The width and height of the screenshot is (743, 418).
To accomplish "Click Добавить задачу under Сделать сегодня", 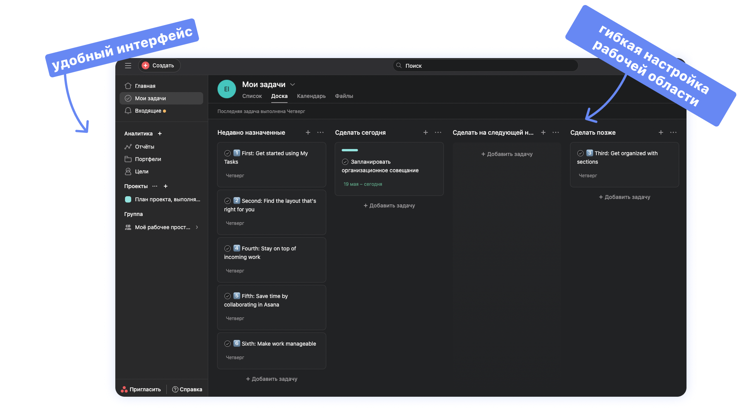I will click(389, 206).
